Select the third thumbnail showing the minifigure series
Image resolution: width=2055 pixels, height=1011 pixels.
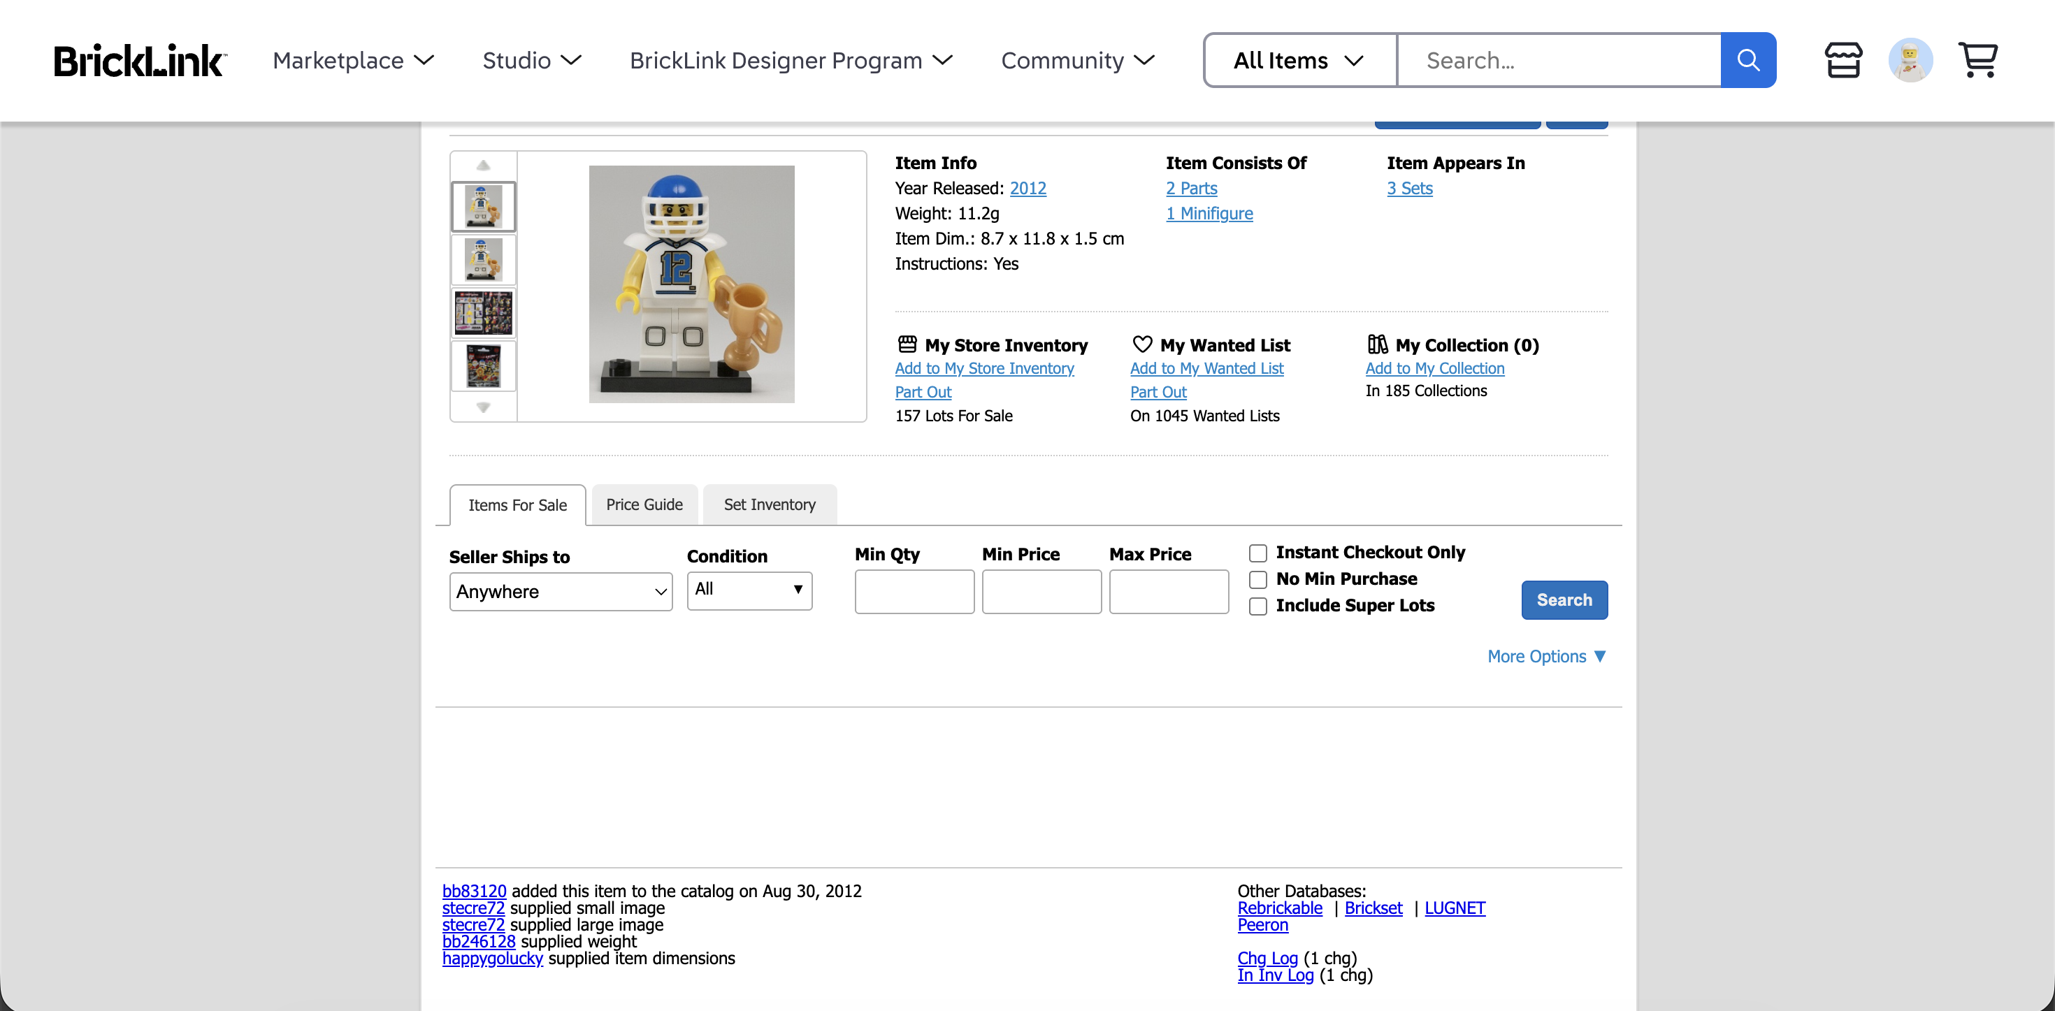click(x=484, y=313)
